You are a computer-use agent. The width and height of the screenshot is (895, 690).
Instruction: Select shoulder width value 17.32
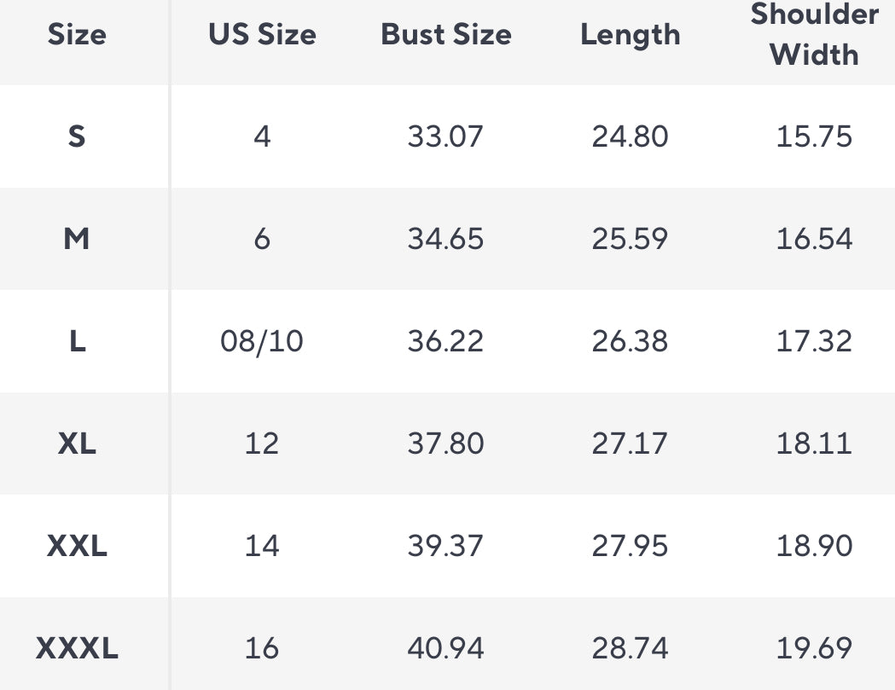[814, 341]
